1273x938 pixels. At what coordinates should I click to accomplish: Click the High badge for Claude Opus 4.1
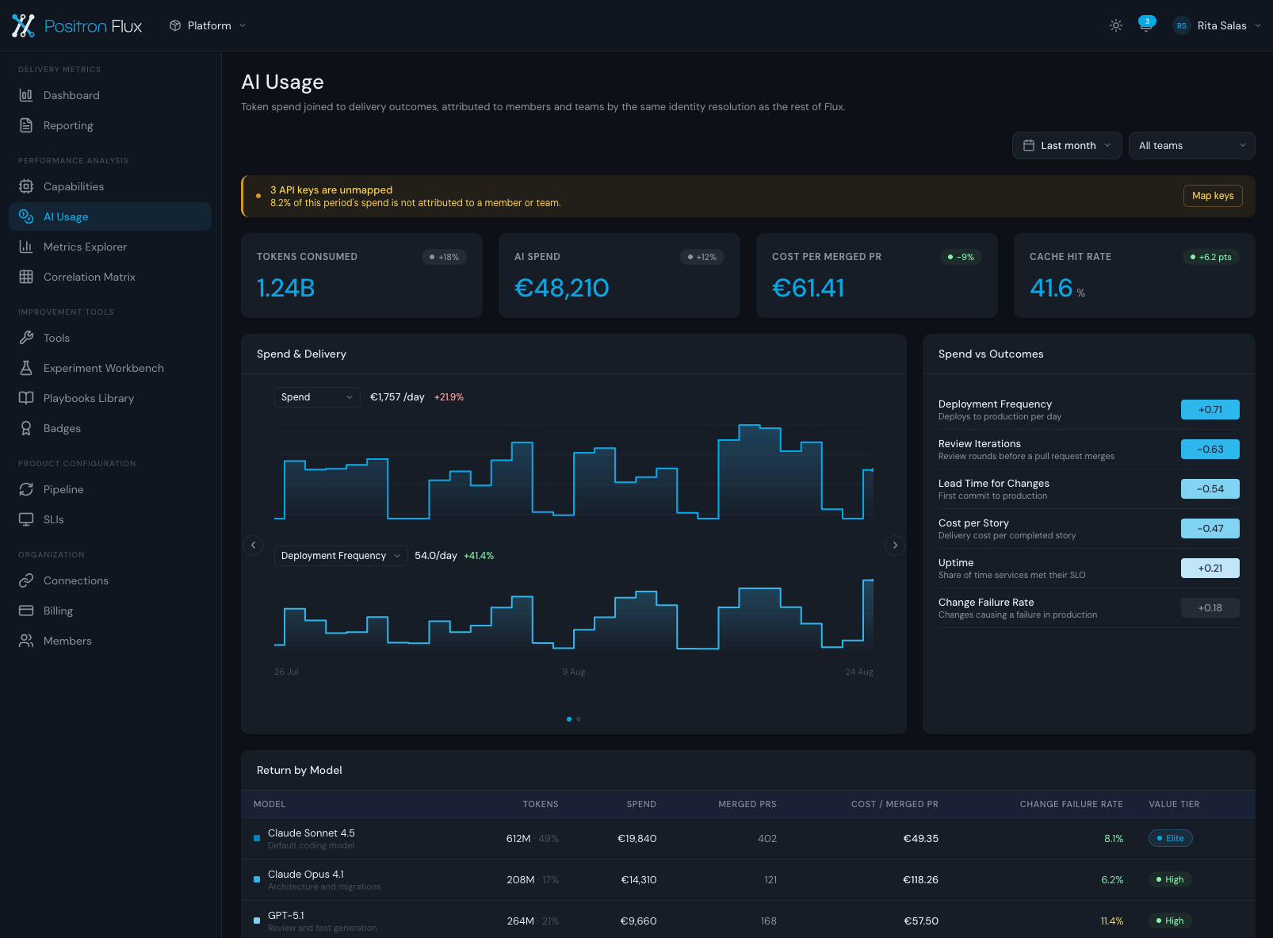click(x=1171, y=879)
